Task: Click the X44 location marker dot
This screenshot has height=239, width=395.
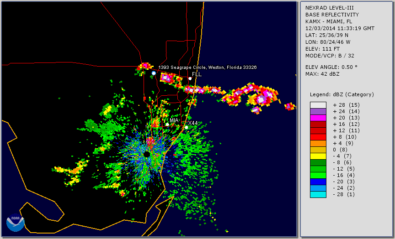Action: click(186, 127)
